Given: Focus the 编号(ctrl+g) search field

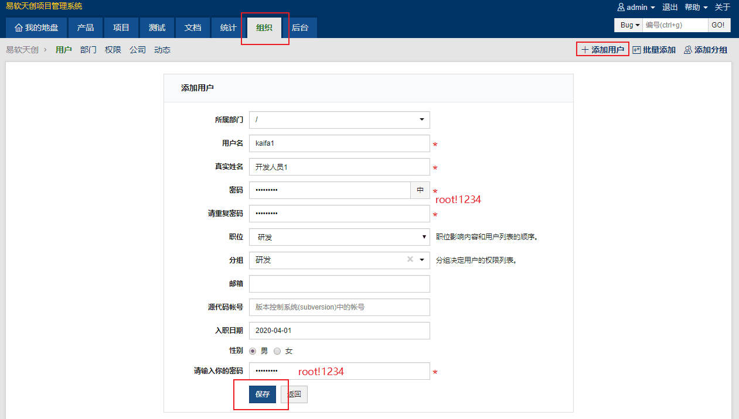Looking at the screenshot, I should (675, 25).
